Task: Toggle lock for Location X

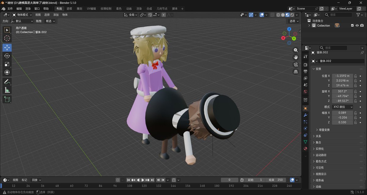Action: (x=356, y=76)
